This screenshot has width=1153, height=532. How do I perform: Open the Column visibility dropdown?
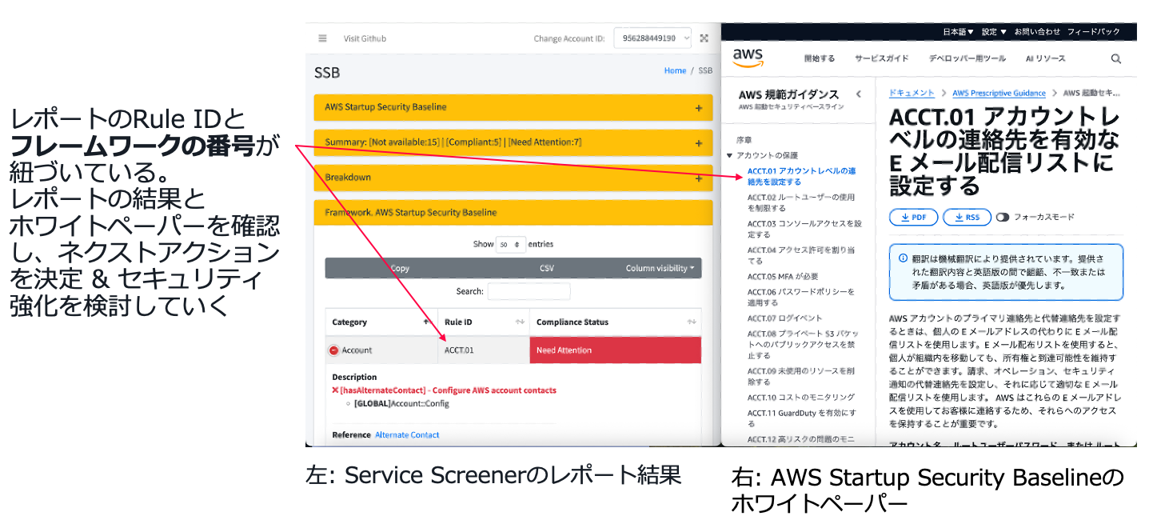pos(660,269)
